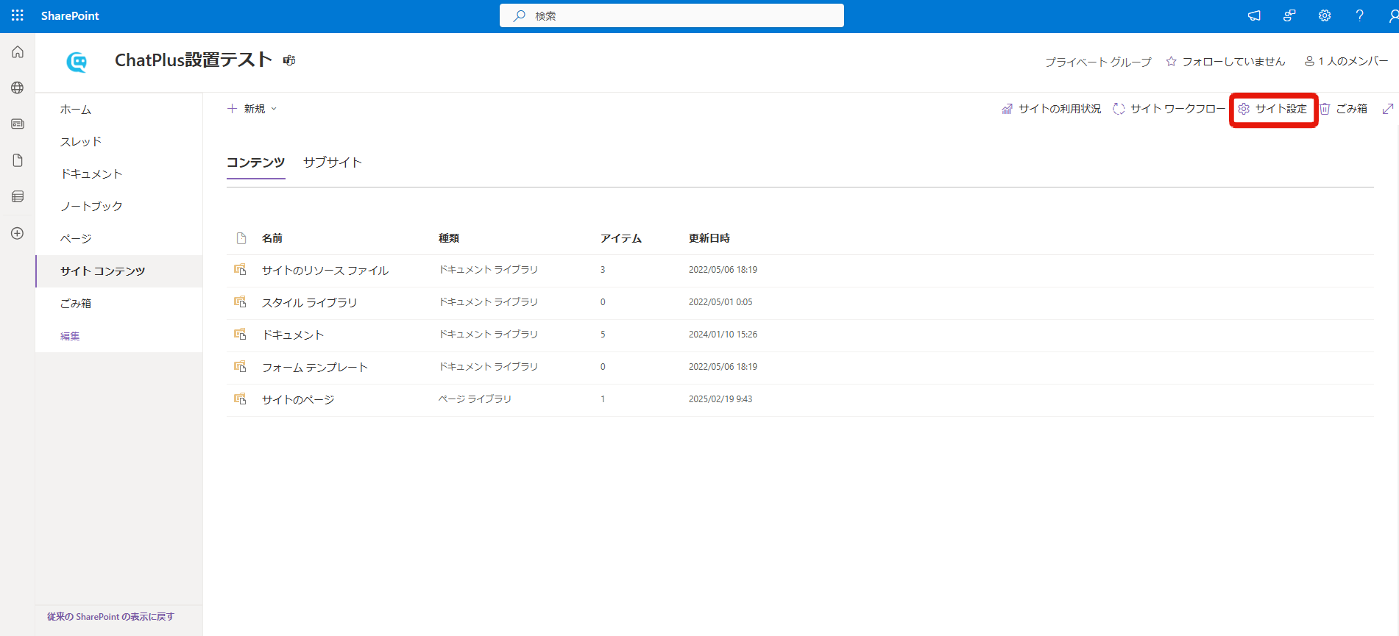Open ノートブック in the left navigation
Image resolution: width=1399 pixels, height=636 pixels.
(91, 207)
